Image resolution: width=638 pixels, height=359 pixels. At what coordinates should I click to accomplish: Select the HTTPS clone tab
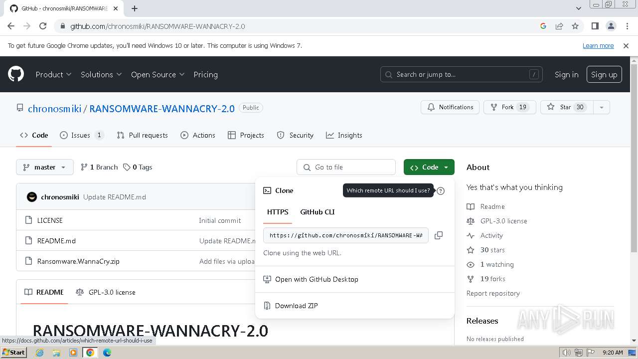tap(278, 212)
